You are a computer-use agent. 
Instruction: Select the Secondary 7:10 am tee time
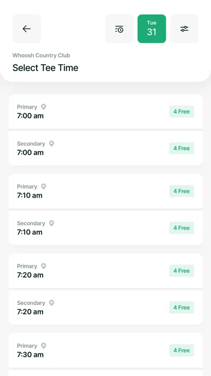pos(105,228)
